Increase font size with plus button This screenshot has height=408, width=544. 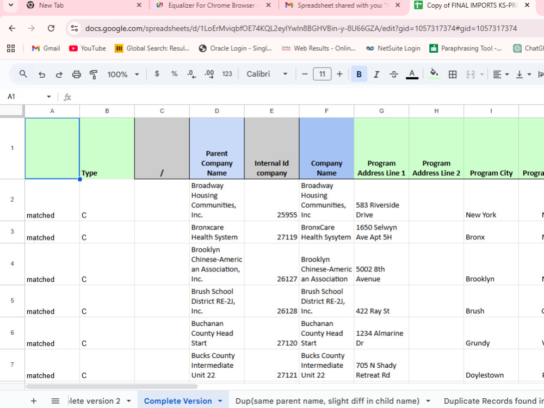[x=339, y=74]
